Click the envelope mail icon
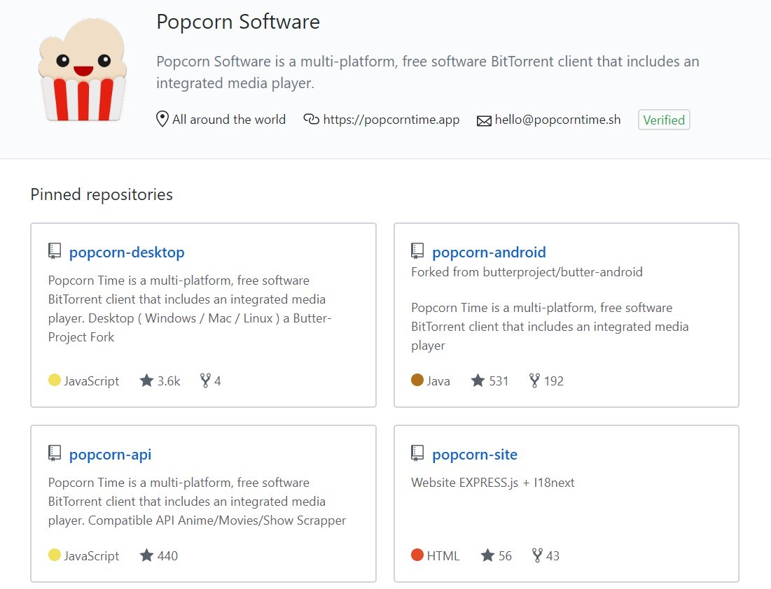 (x=484, y=120)
